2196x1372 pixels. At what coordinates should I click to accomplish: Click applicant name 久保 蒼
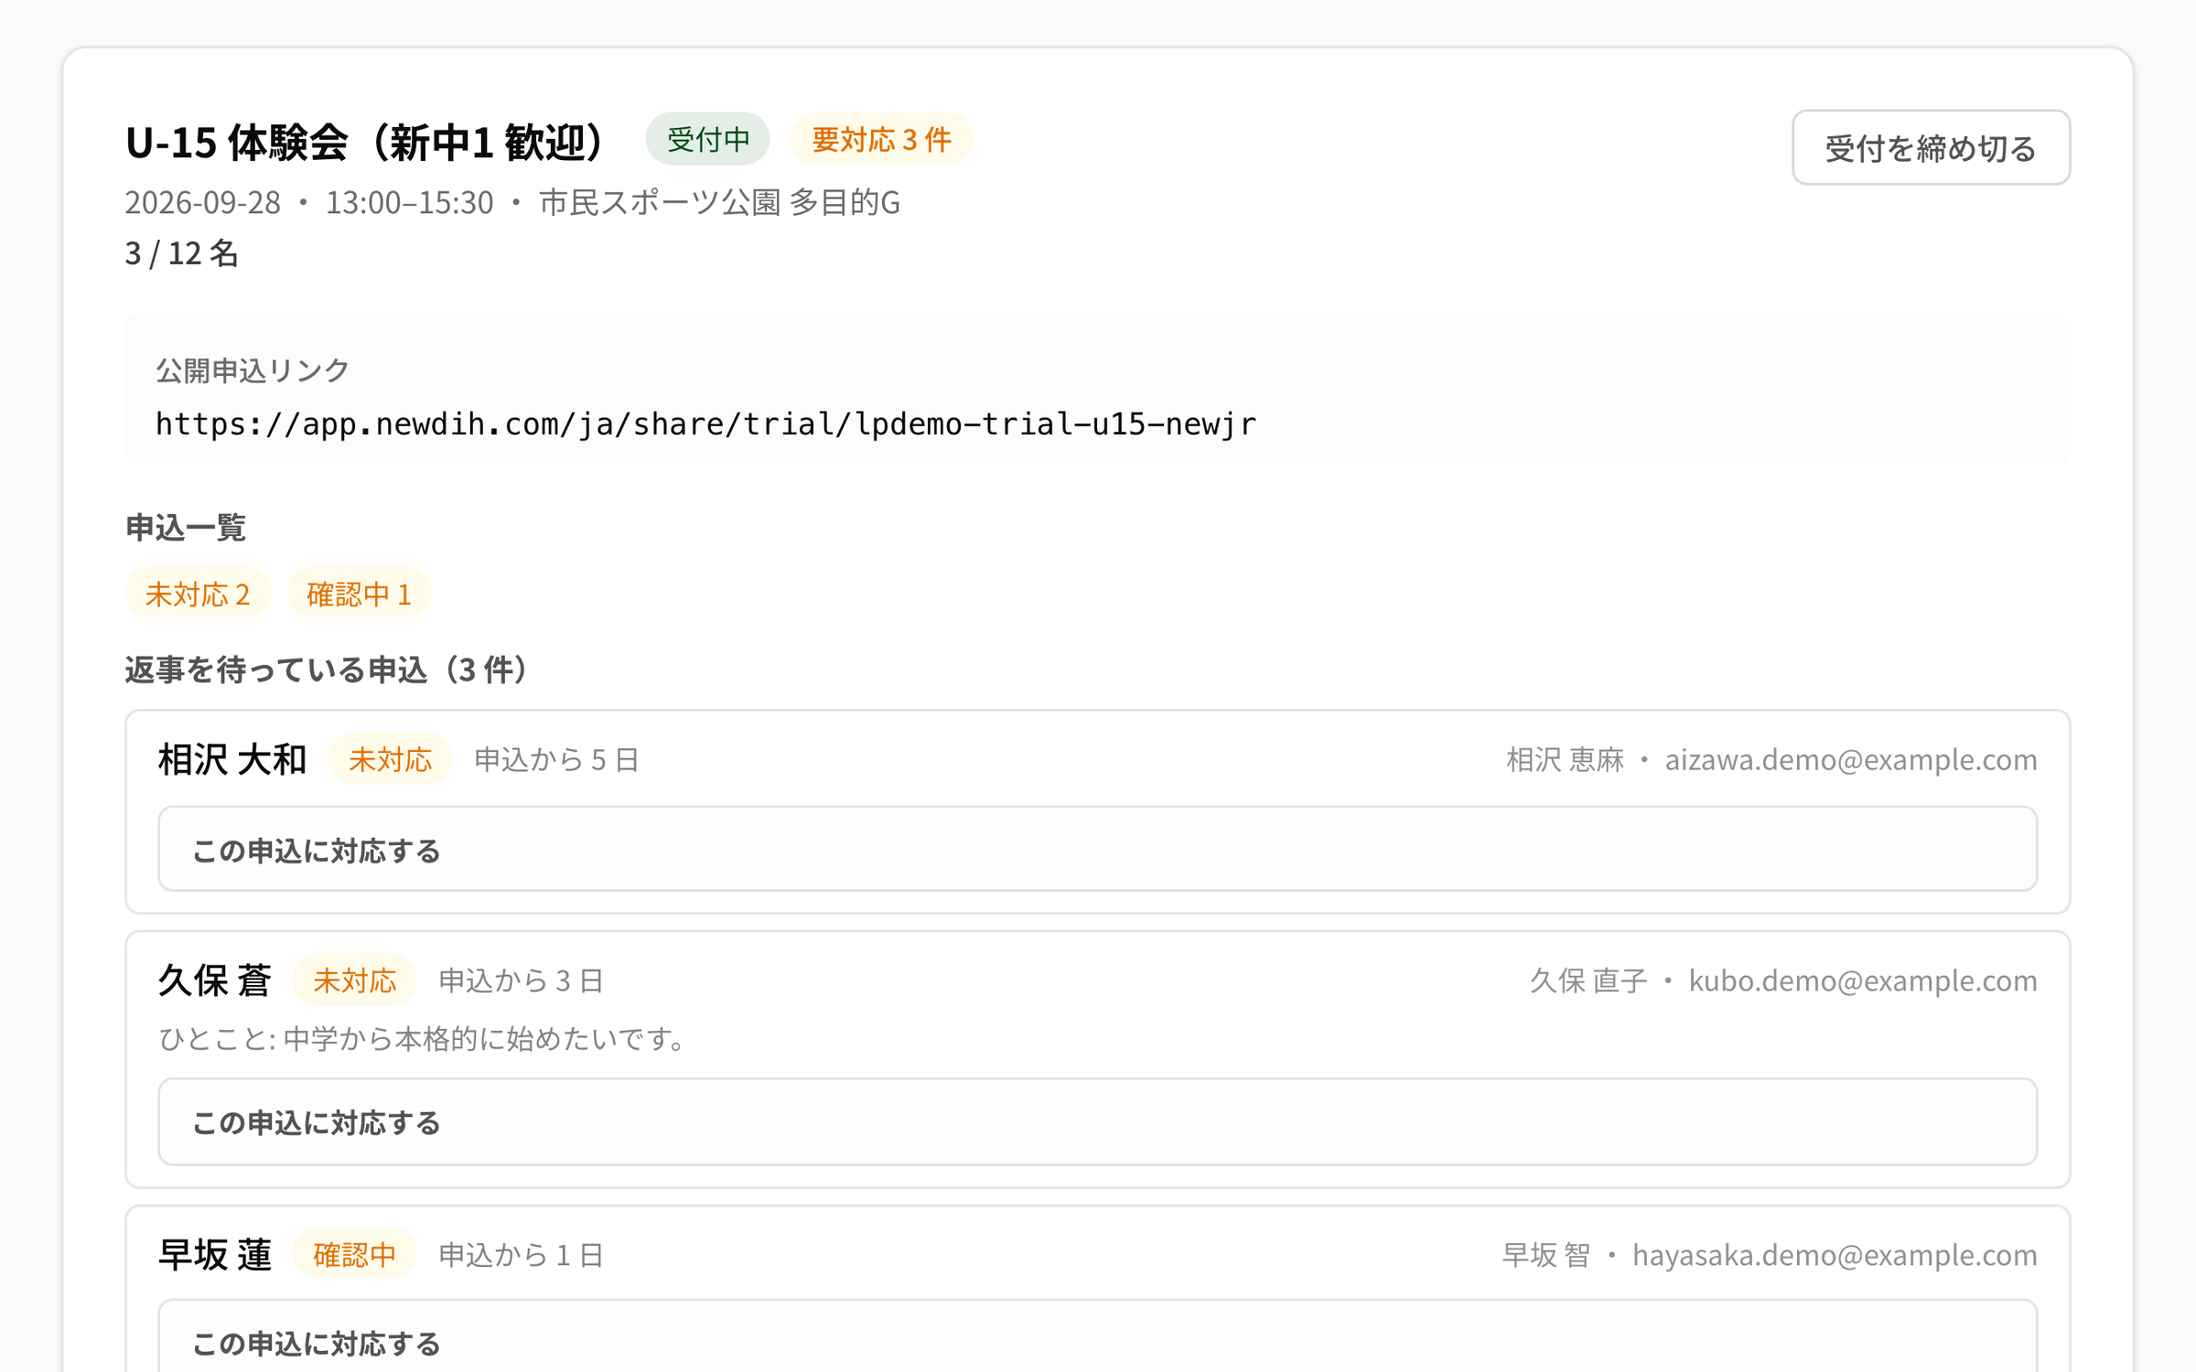tap(215, 981)
